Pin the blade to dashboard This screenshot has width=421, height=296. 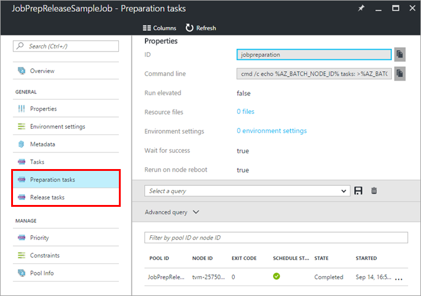362,9
